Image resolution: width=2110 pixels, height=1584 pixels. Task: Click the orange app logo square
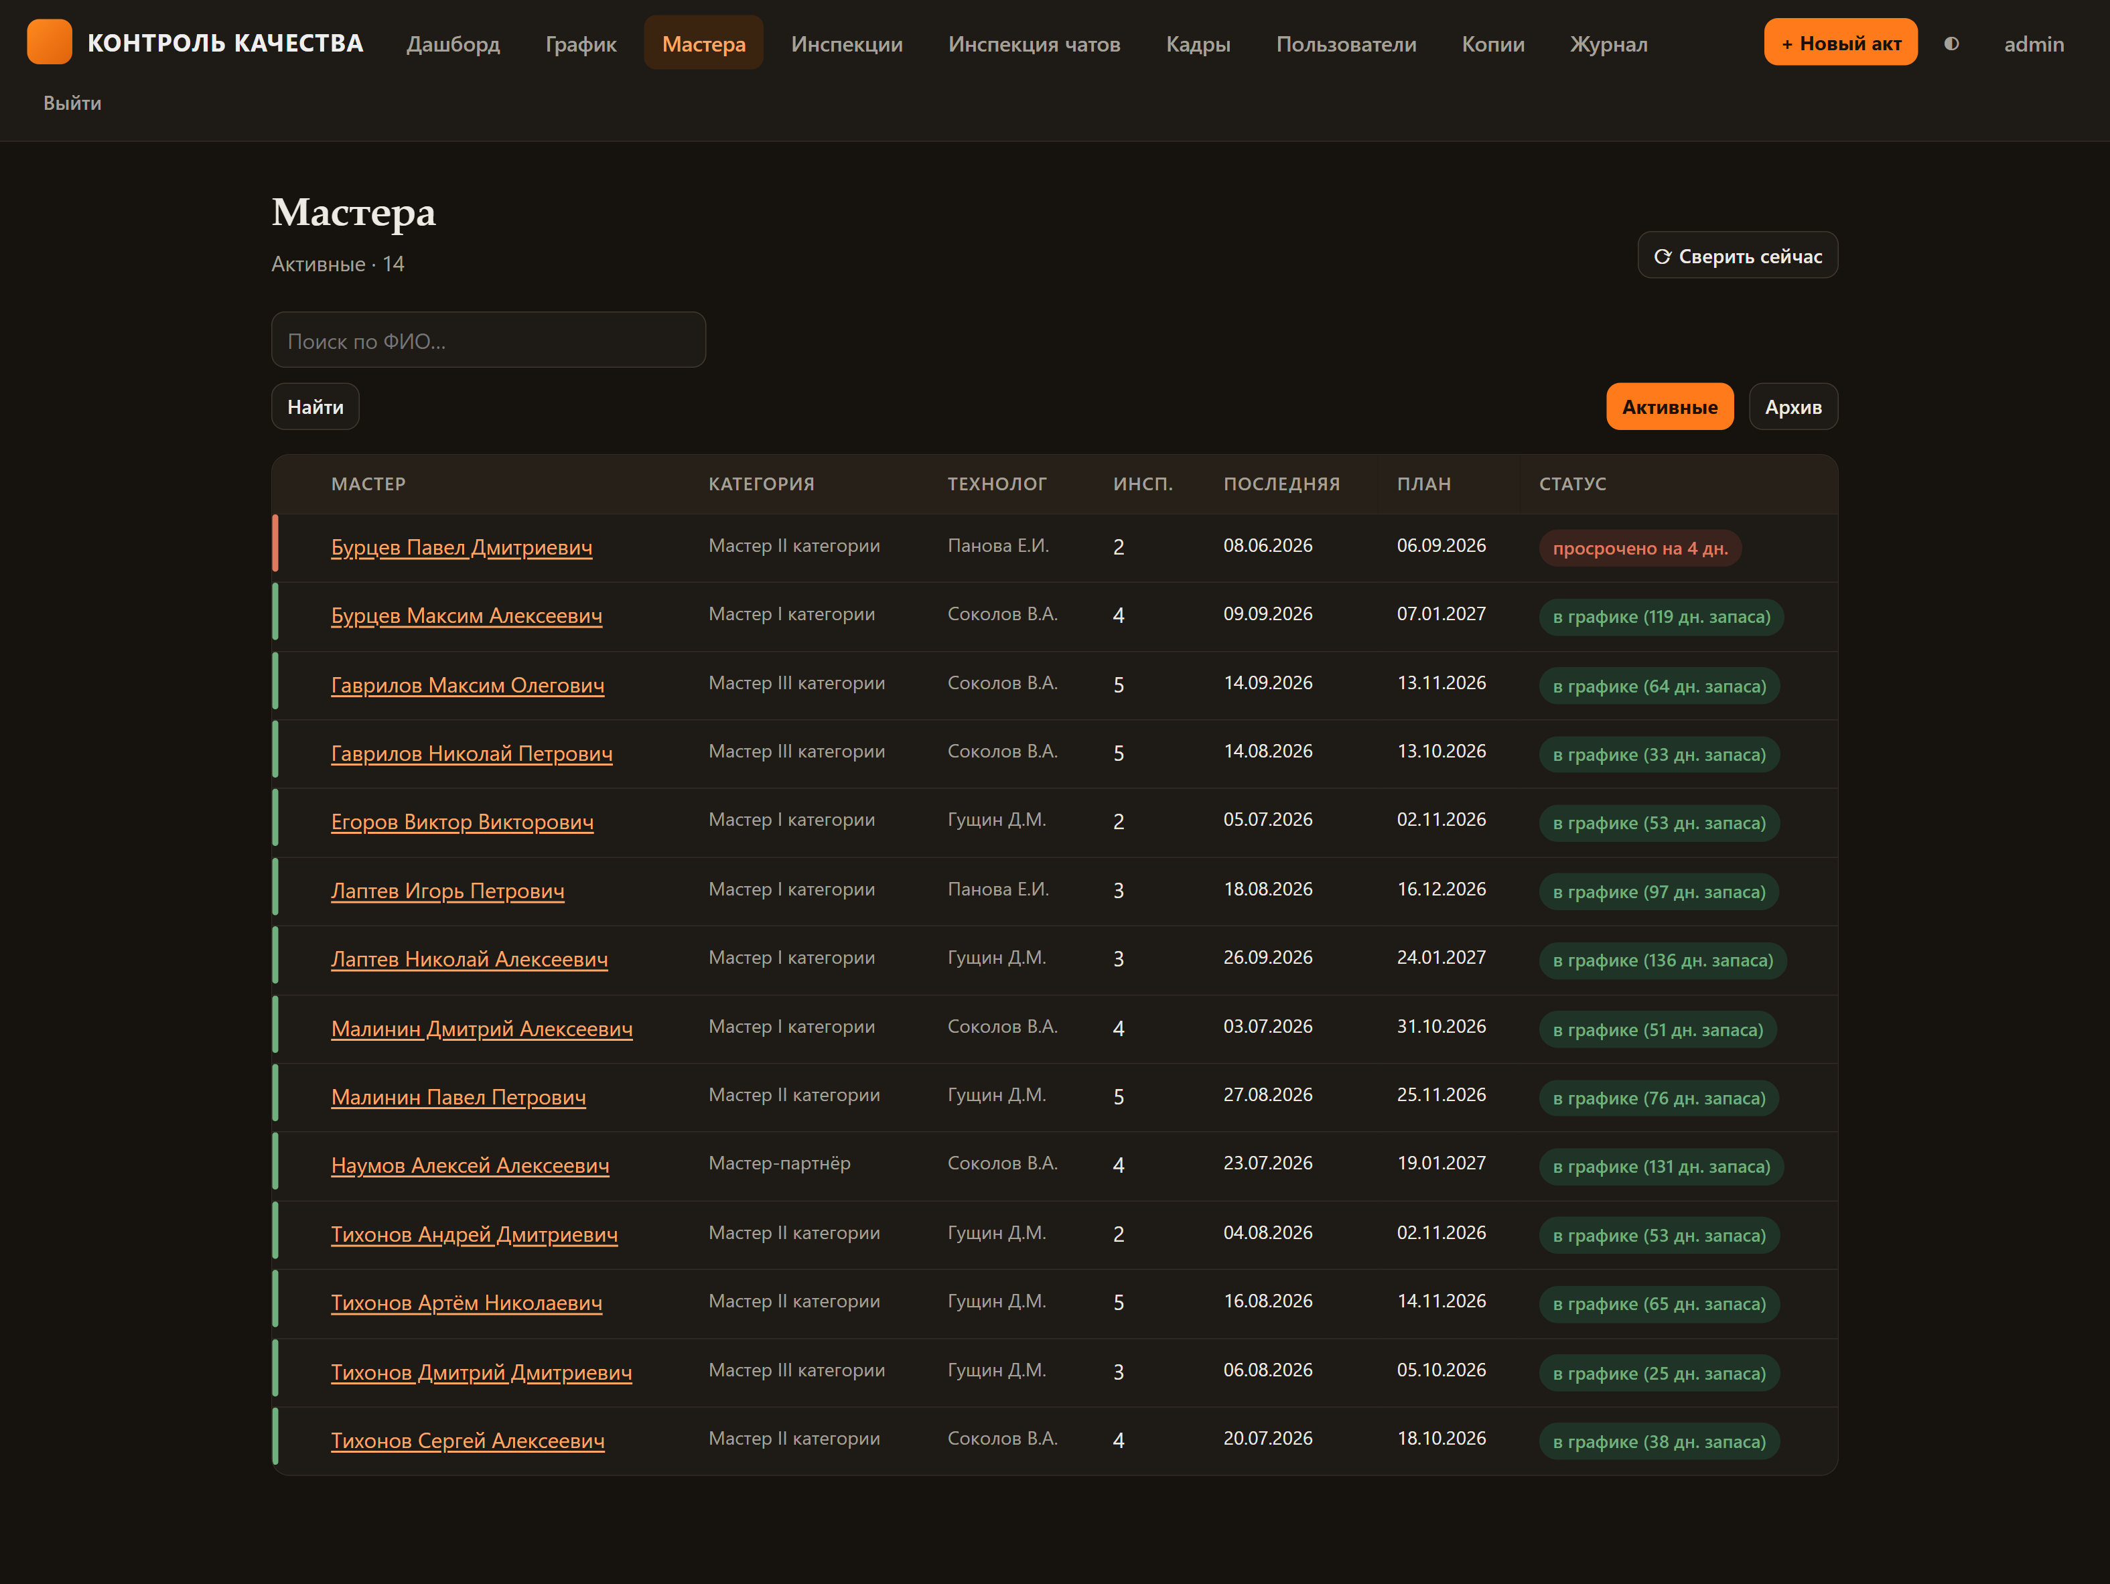[50, 42]
